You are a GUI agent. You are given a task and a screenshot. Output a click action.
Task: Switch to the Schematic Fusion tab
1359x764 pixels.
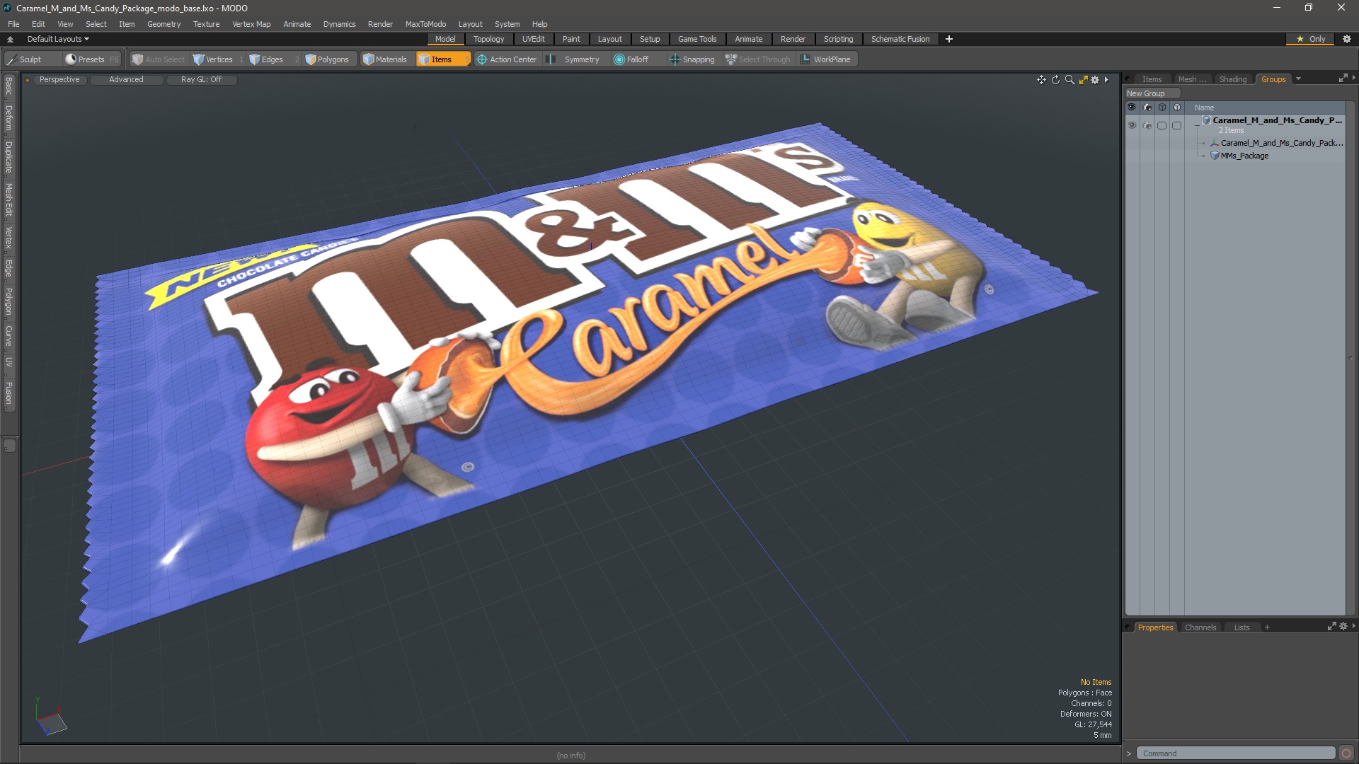pos(900,39)
